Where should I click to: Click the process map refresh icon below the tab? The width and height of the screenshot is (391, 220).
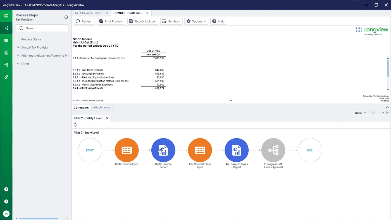[75, 125]
